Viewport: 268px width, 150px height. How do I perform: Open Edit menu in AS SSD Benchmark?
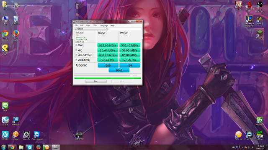82,25
